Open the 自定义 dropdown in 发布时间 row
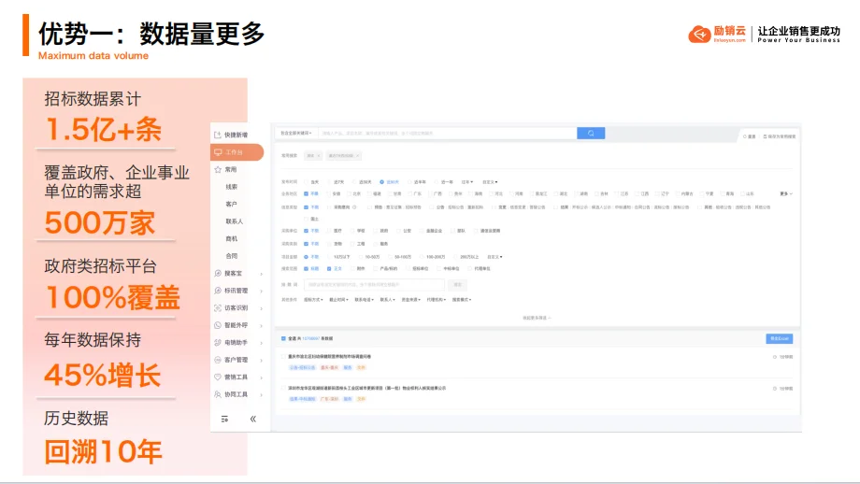 pos(490,182)
